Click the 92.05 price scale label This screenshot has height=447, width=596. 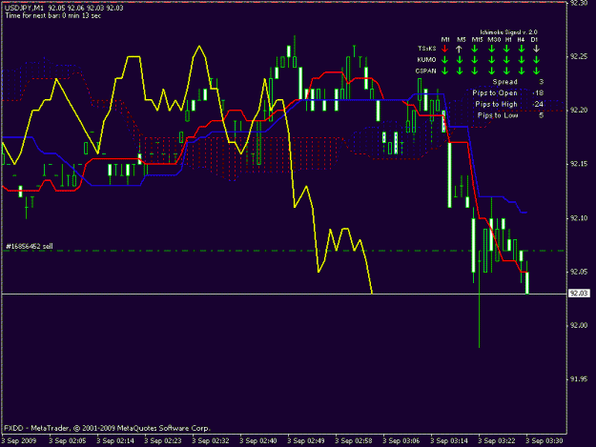pos(579,272)
